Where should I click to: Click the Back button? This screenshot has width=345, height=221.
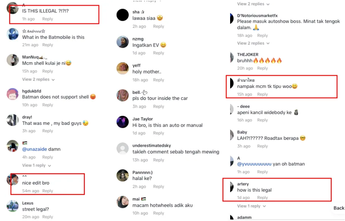339,208
